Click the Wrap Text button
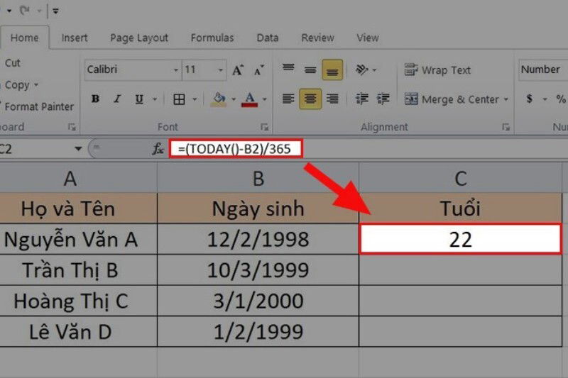 click(438, 70)
